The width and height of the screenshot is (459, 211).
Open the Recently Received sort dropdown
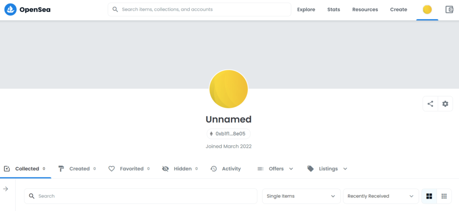tap(381, 196)
